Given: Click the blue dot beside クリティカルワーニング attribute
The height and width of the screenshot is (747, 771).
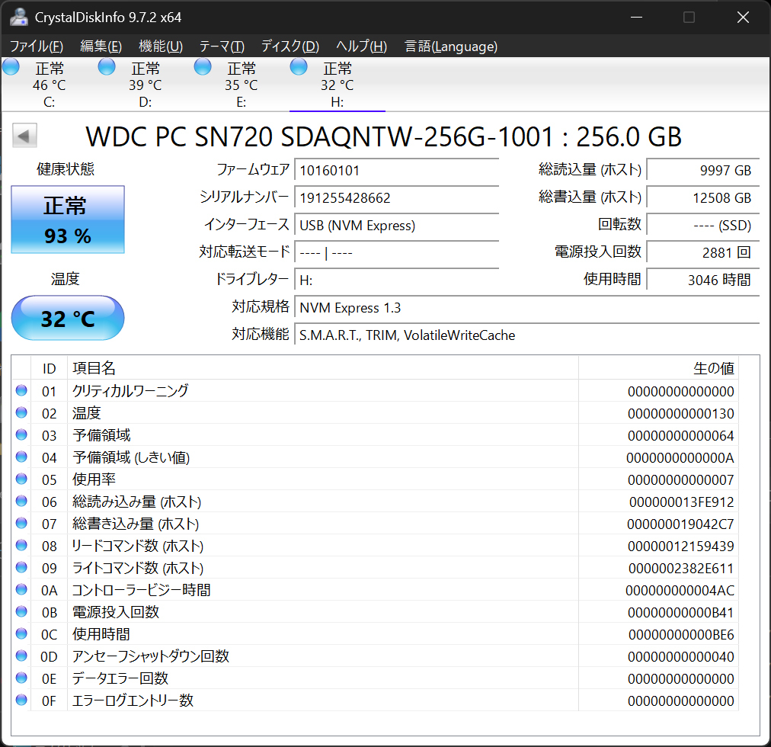Looking at the screenshot, I should click(21, 391).
